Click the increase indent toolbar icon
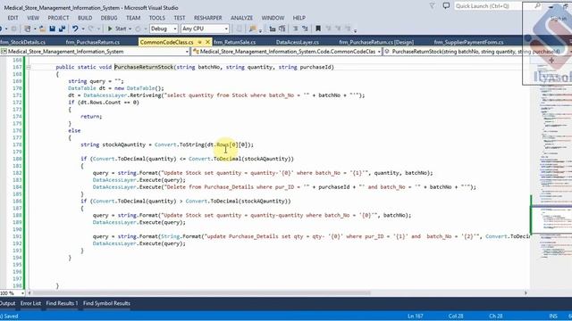The width and height of the screenshot is (572, 321). pyautogui.click(x=282, y=29)
